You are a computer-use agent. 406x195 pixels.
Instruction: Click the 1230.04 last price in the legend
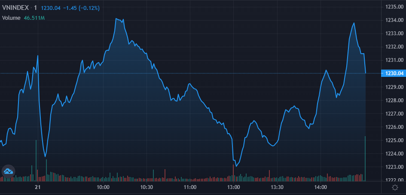click(50, 8)
